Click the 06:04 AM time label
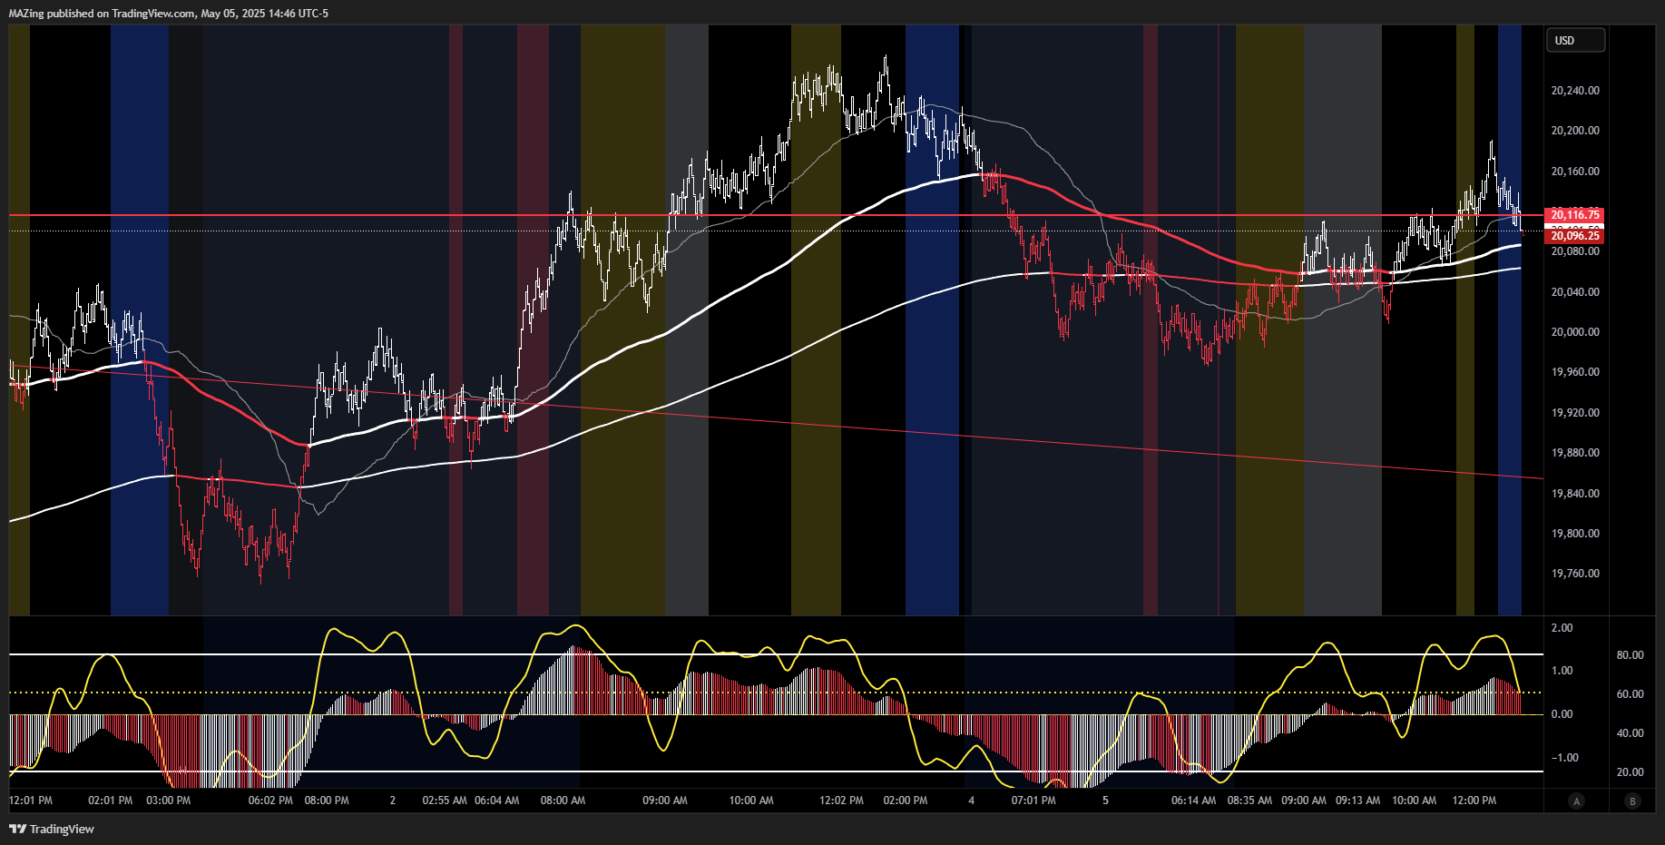This screenshot has width=1665, height=845. [x=497, y=801]
